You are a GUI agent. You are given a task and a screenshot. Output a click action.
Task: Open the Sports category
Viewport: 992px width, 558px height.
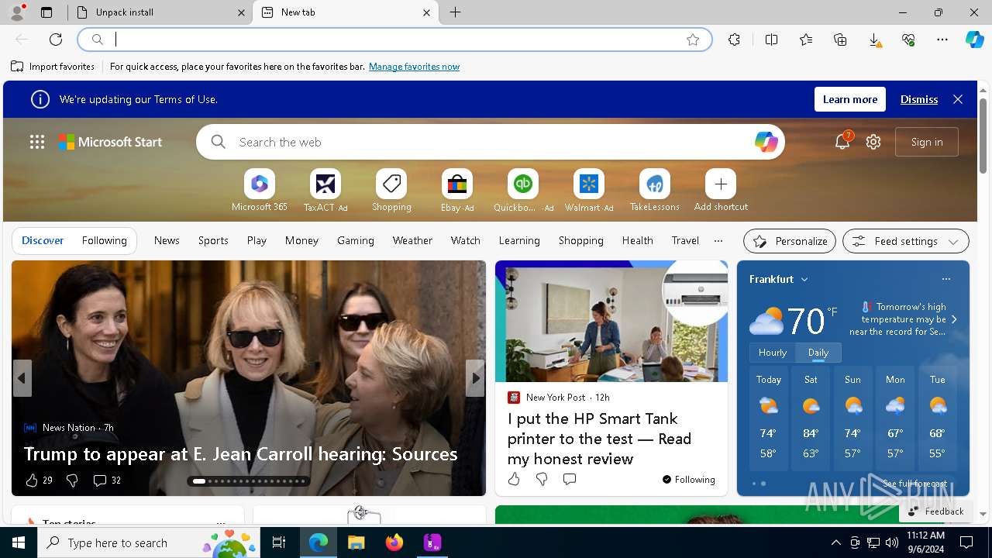(213, 240)
